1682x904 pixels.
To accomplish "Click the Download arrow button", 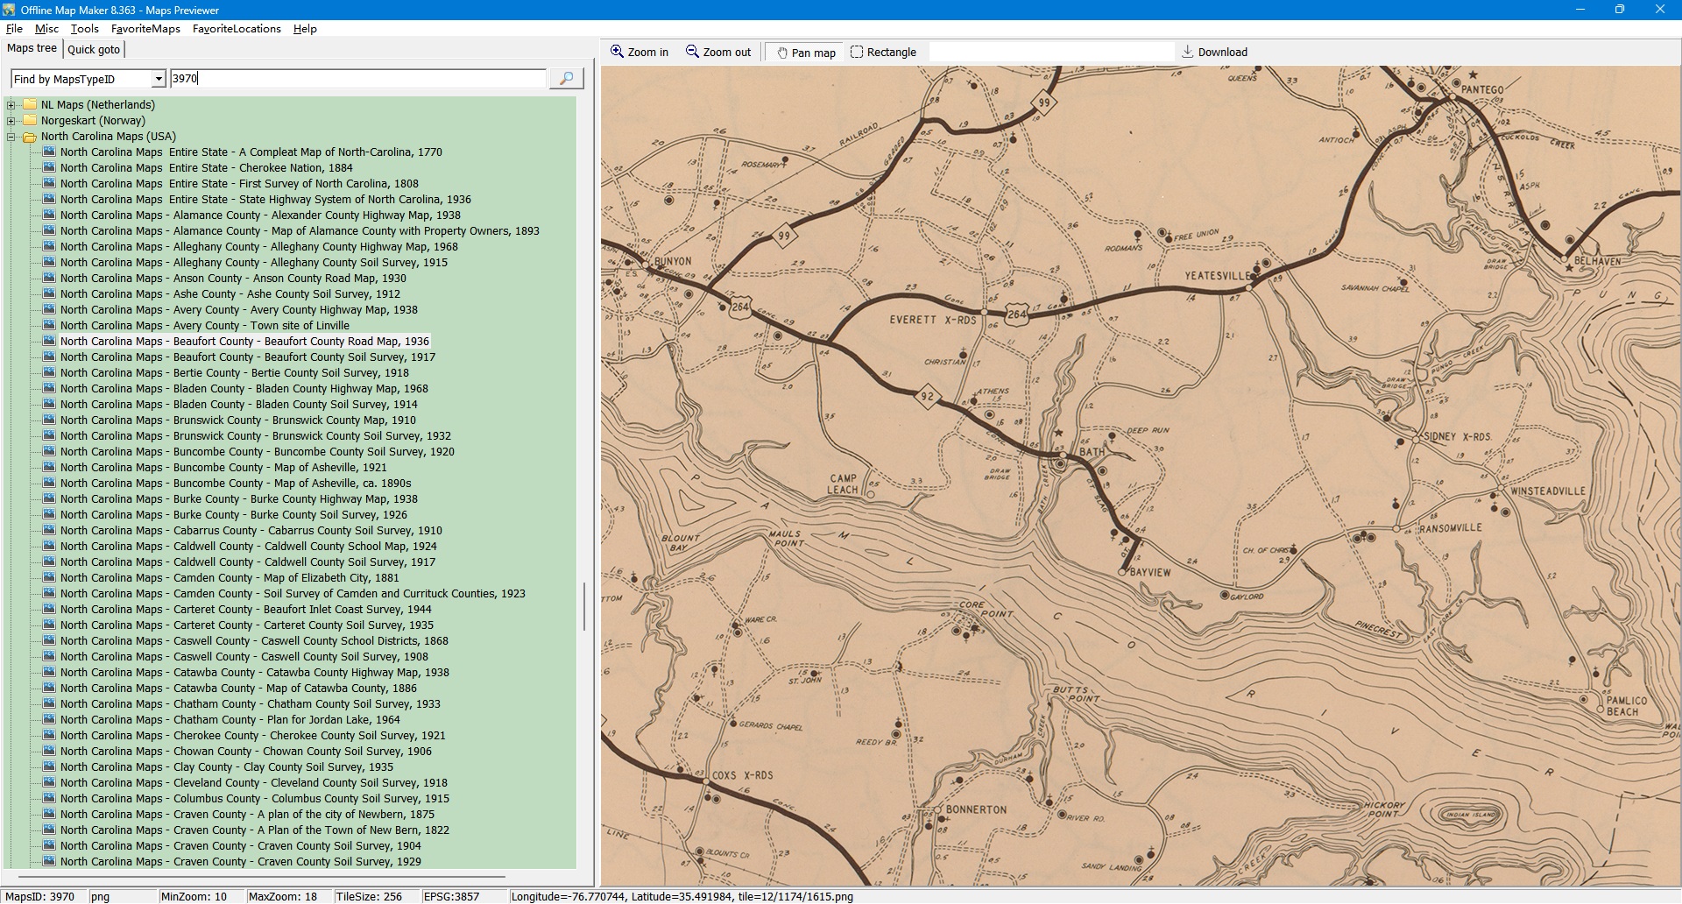I will click(1213, 52).
